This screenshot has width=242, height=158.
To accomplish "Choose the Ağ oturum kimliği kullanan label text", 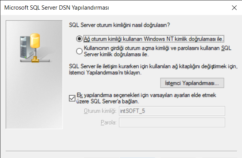I will click(x=154, y=39).
